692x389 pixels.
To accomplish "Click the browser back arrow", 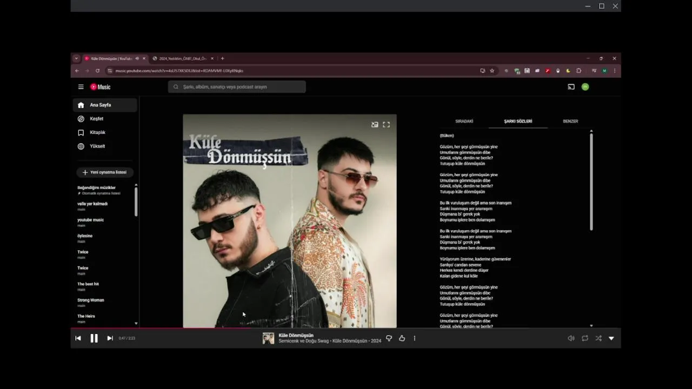I will [x=77, y=71].
